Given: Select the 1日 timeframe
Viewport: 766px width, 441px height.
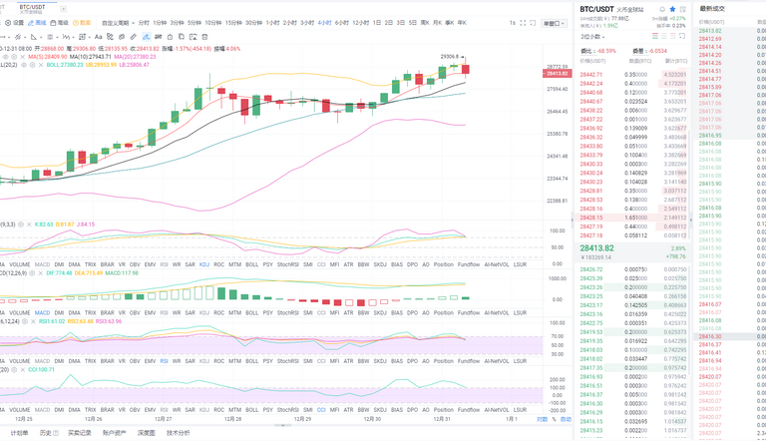Looking at the screenshot, I should coord(377,23).
